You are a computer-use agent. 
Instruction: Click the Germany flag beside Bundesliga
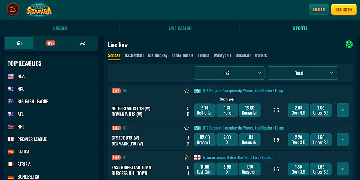[10, 177]
